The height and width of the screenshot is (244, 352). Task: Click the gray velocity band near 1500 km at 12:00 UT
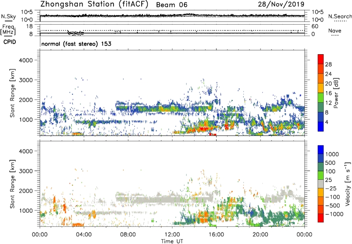coord(172,200)
